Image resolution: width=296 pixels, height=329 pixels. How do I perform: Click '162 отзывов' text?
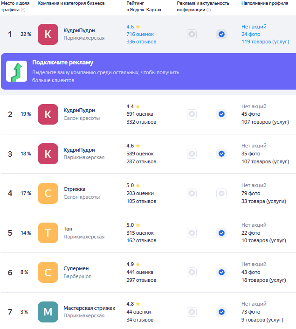(x=141, y=241)
